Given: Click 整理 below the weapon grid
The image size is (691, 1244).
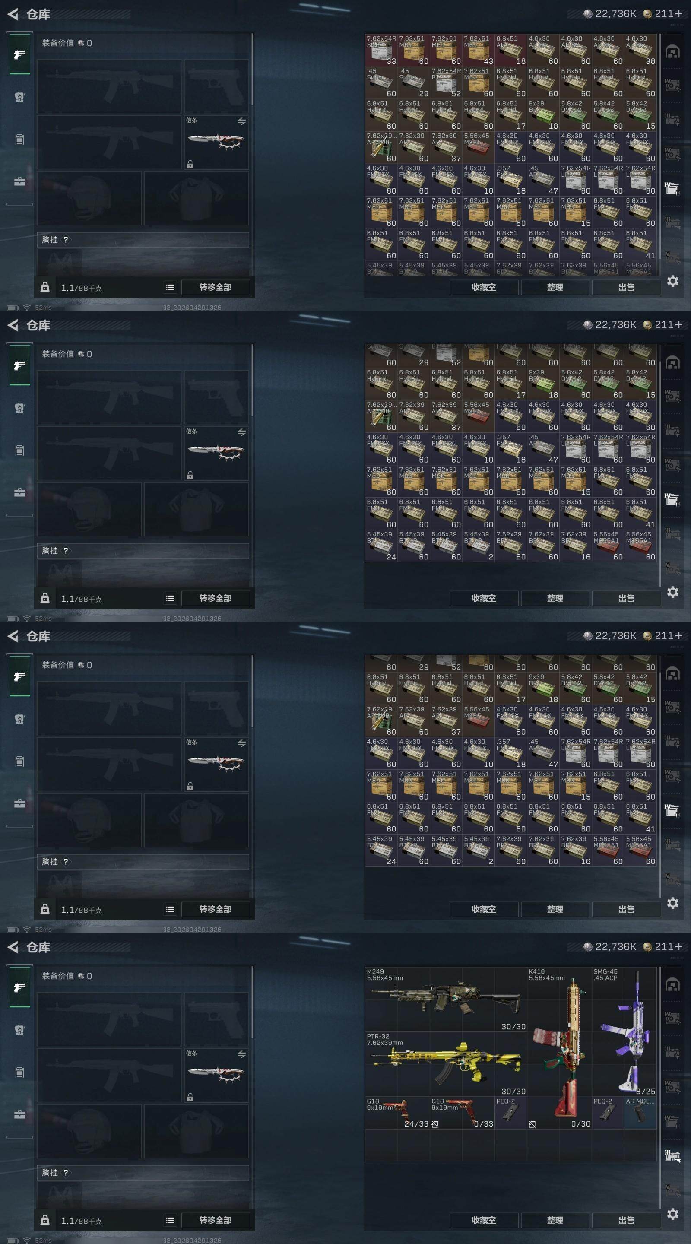Looking at the screenshot, I should 555,1220.
